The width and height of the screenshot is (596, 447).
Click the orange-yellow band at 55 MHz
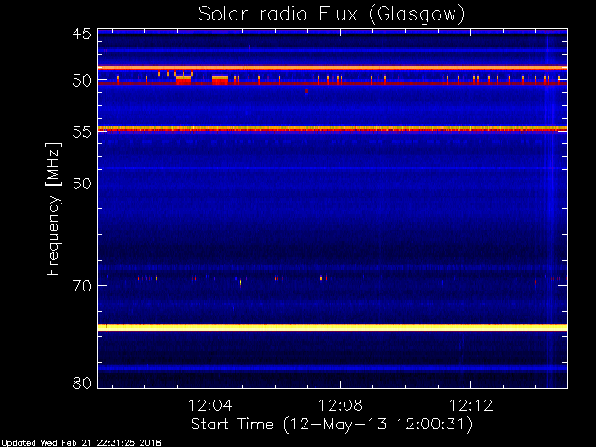(332, 129)
